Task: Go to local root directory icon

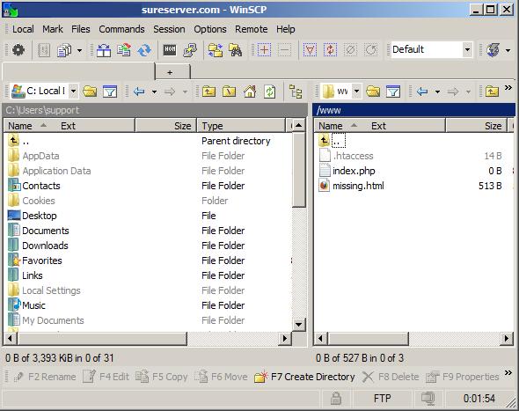Action: [229, 91]
